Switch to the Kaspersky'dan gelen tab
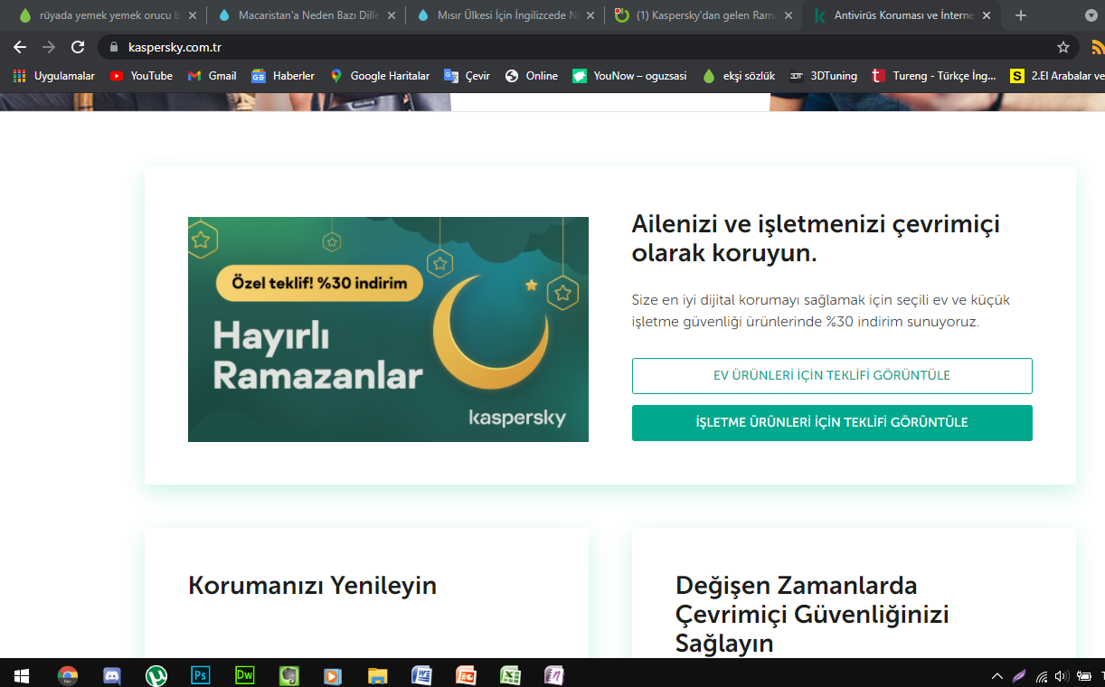1105x687 pixels. point(702,15)
